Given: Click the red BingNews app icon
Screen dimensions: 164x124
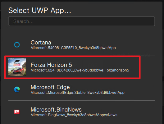Looking at the screenshot, I should pyautogui.click(x=17, y=112).
